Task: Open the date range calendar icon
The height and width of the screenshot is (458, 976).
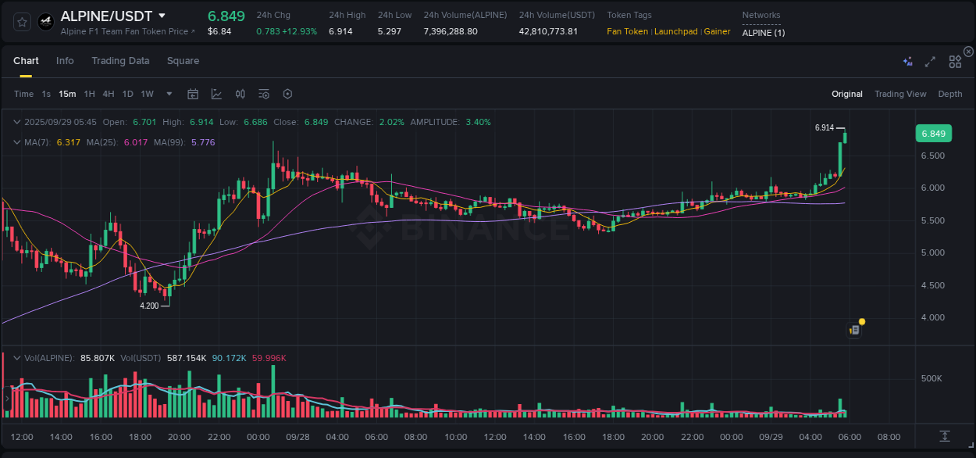Action: click(x=193, y=93)
